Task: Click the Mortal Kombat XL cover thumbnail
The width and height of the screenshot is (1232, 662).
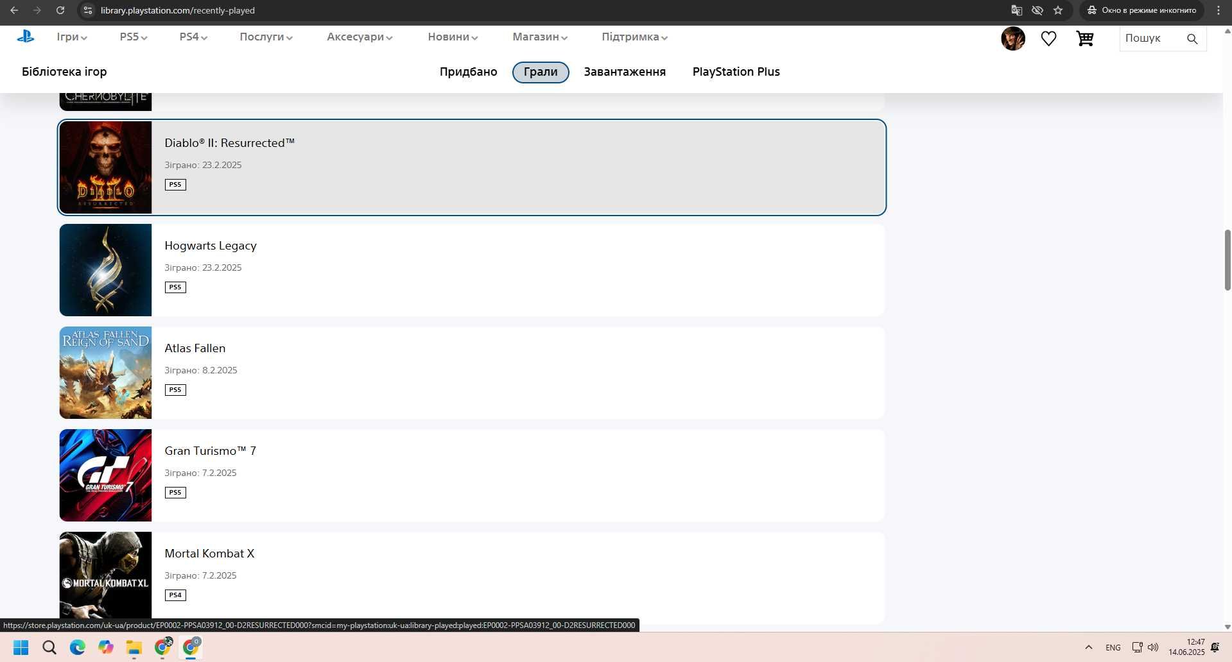Action: tap(105, 575)
